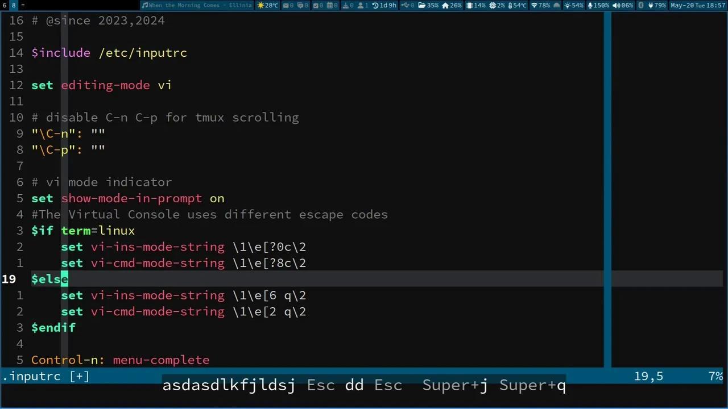Screen dimensions: 728x409
Task: Select the active workspace 8
Action: [13, 5]
